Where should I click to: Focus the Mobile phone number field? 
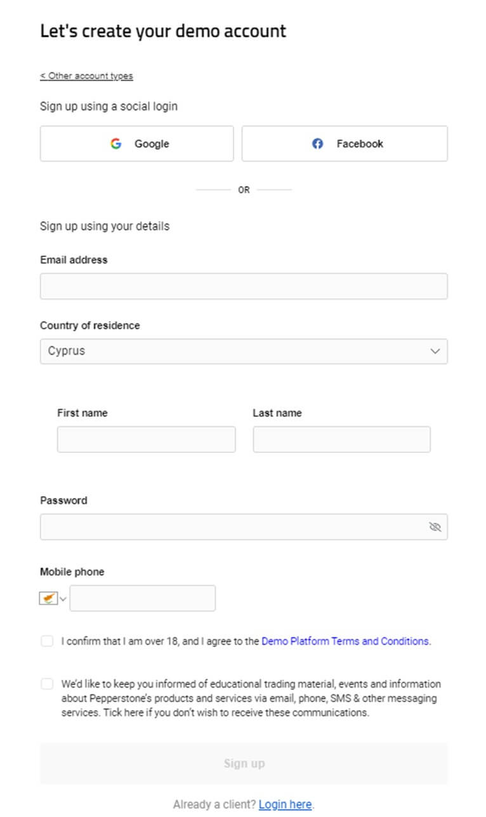coord(142,598)
